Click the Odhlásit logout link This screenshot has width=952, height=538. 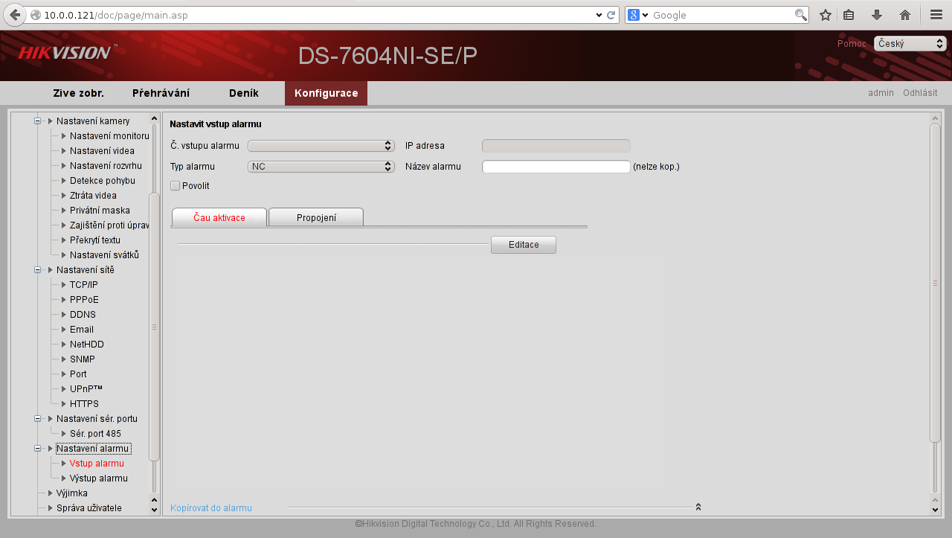pos(920,93)
